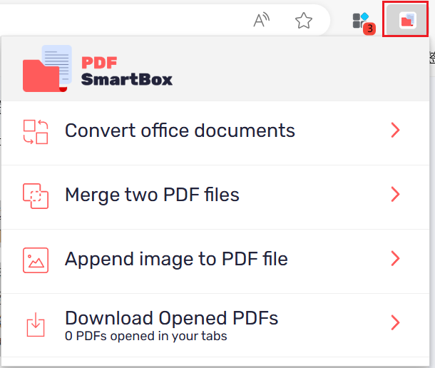Select Download Opened PDFs menu entry
The image size is (435, 368).
click(215, 325)
